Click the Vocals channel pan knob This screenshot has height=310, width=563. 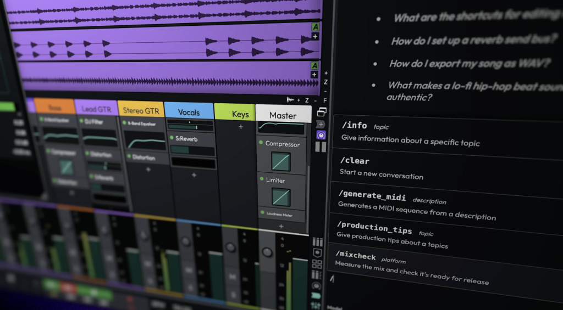[186, 241]
